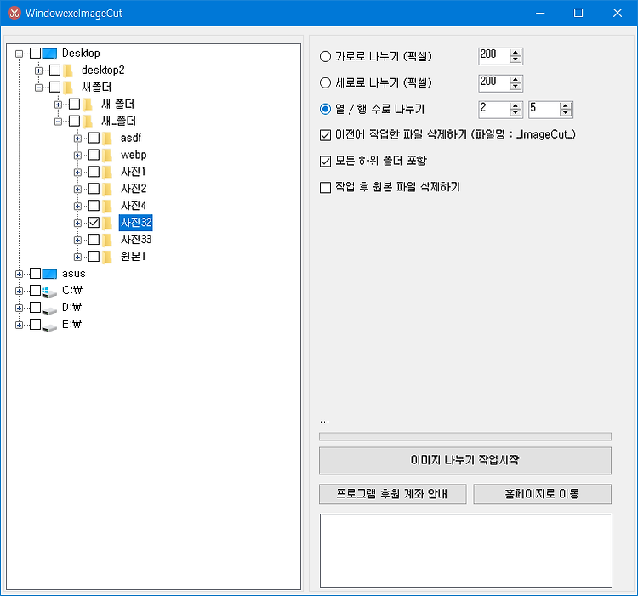
Task: Expand the asus tree node
Action: 19,274
